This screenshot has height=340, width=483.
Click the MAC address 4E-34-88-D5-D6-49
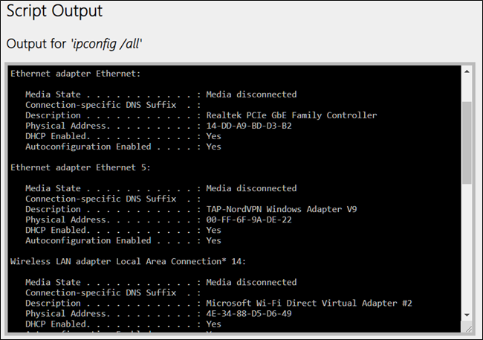tap(249, 313)
